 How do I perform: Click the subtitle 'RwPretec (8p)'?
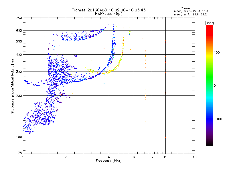[x=108, y=14]
